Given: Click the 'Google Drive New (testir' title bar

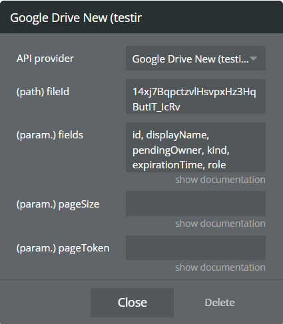Looking at the screenshot, I should [x=141, y=17].
